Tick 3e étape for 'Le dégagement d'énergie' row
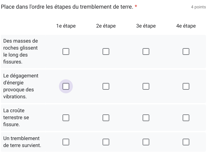This screenshot has width=211, height=159. (146, 86)
